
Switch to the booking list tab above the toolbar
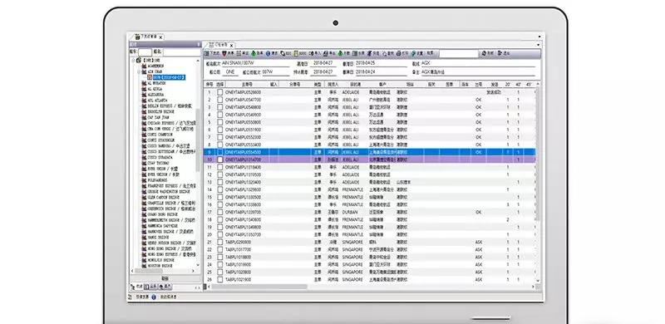tap(220, 44)
